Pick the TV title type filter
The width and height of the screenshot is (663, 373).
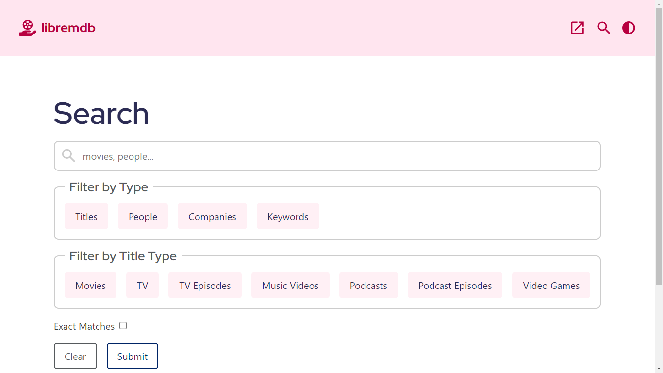coord(142,286)
